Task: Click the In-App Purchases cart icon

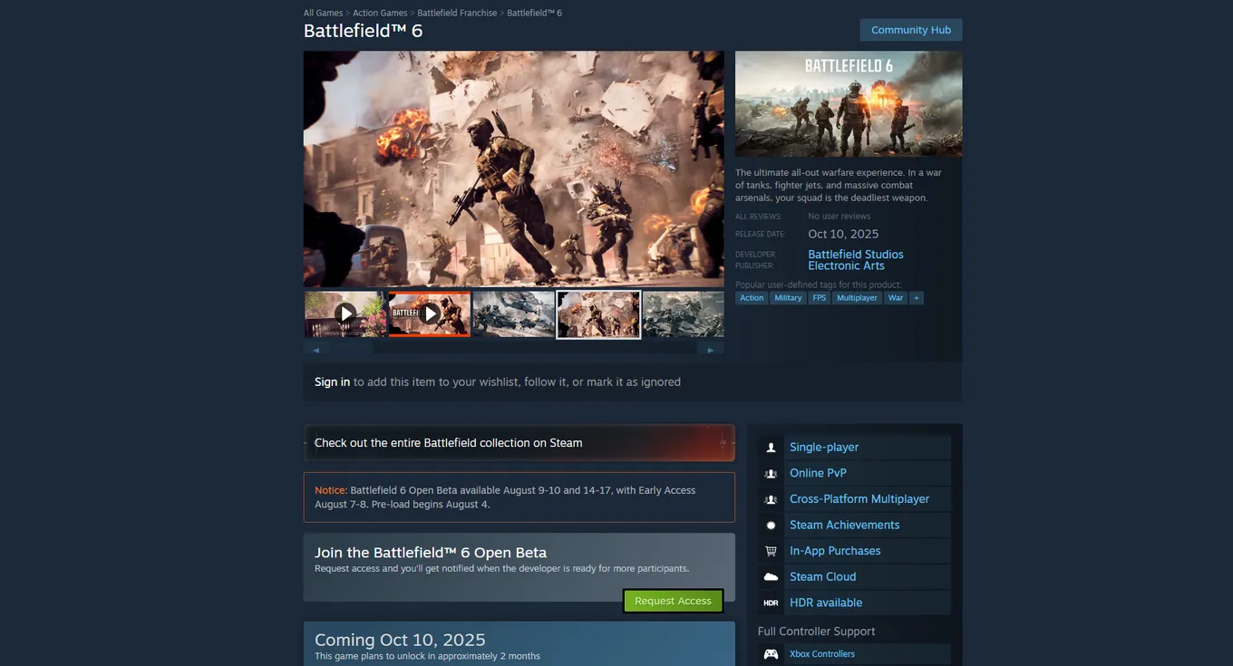Action: [771, 551]
